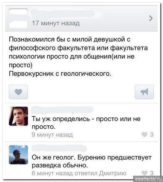The height and width of the screenshot is (182, 163).
Task: Open first commenter's profile photo
Action: pos(18,116)
